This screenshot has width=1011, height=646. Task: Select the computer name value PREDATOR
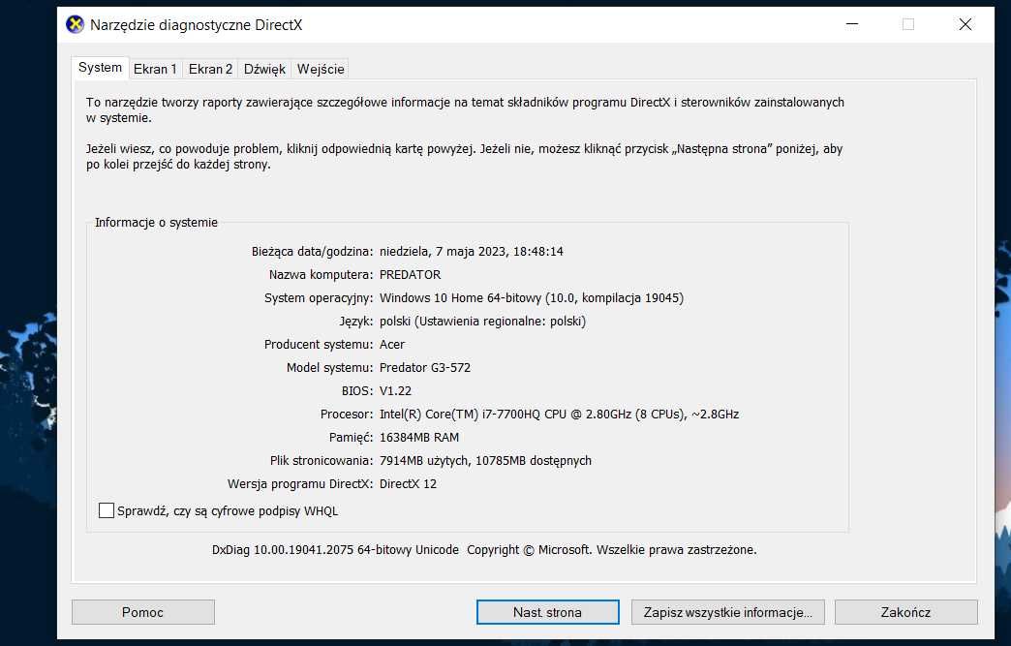pyautogui.click(x=410, y=275)
